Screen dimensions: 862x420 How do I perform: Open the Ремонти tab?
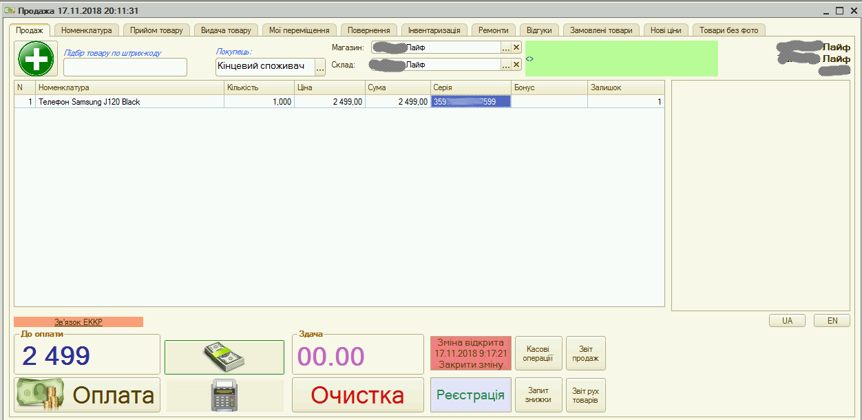click(x=494, y=30)
